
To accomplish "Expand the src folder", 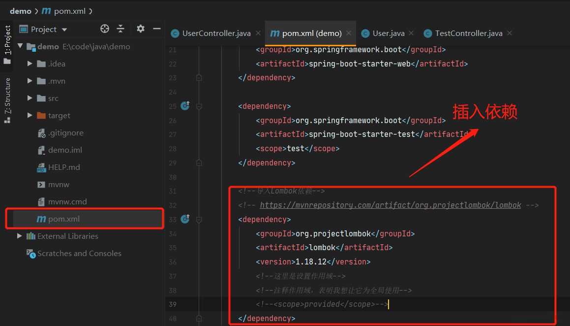I will click(x=30, y=98).
